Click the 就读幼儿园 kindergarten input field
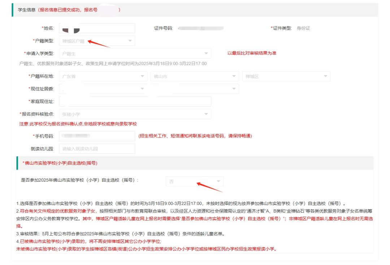The height and width of the screenshot is (265, 390). pyautogui.click(x=97, y=149)
